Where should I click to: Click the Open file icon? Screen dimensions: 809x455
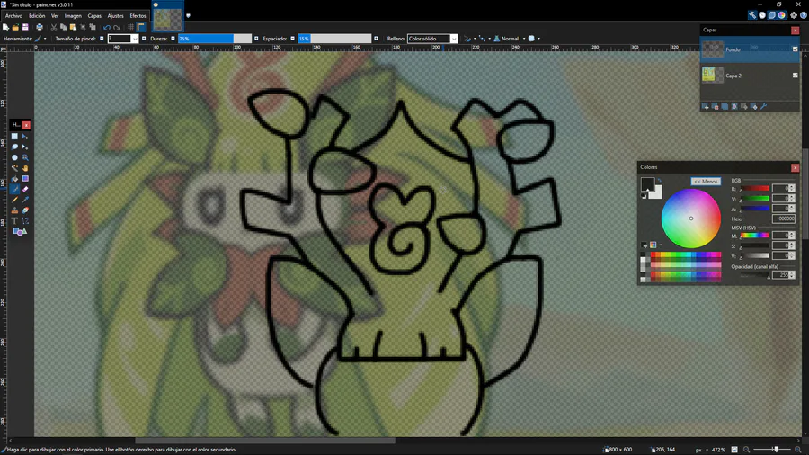[15, 27]
